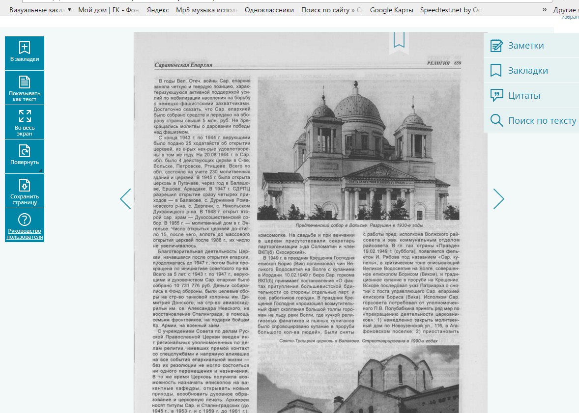Open the 'Руководство пользователя' help icon

pyautogui.click(x=25, y=220)
